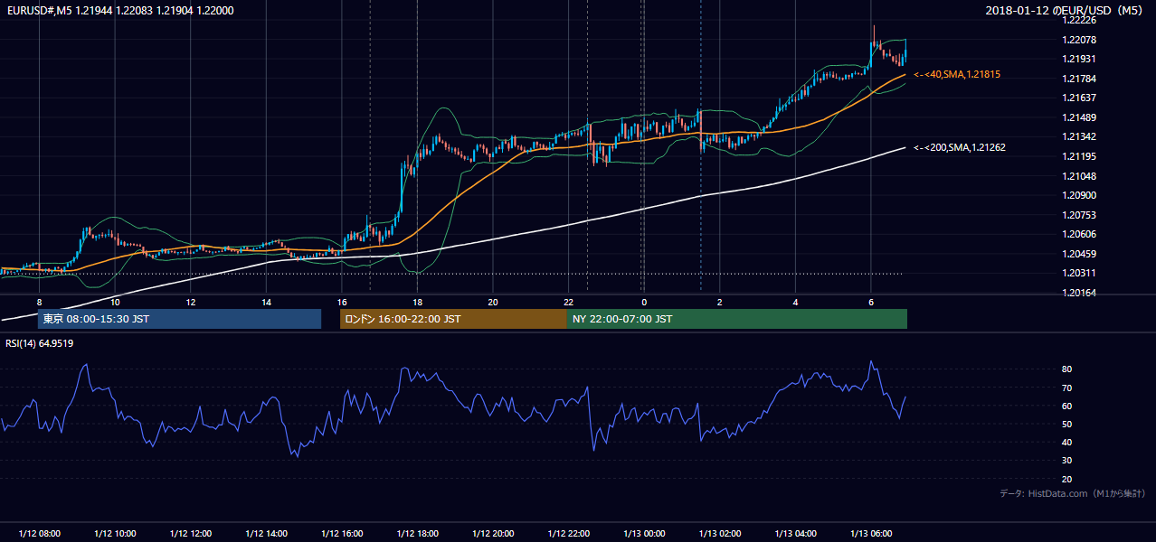Viewport: 1156px width, 542px height.
Task: Click the 1/12 12:00 time label
Action: tap(190, 534)
